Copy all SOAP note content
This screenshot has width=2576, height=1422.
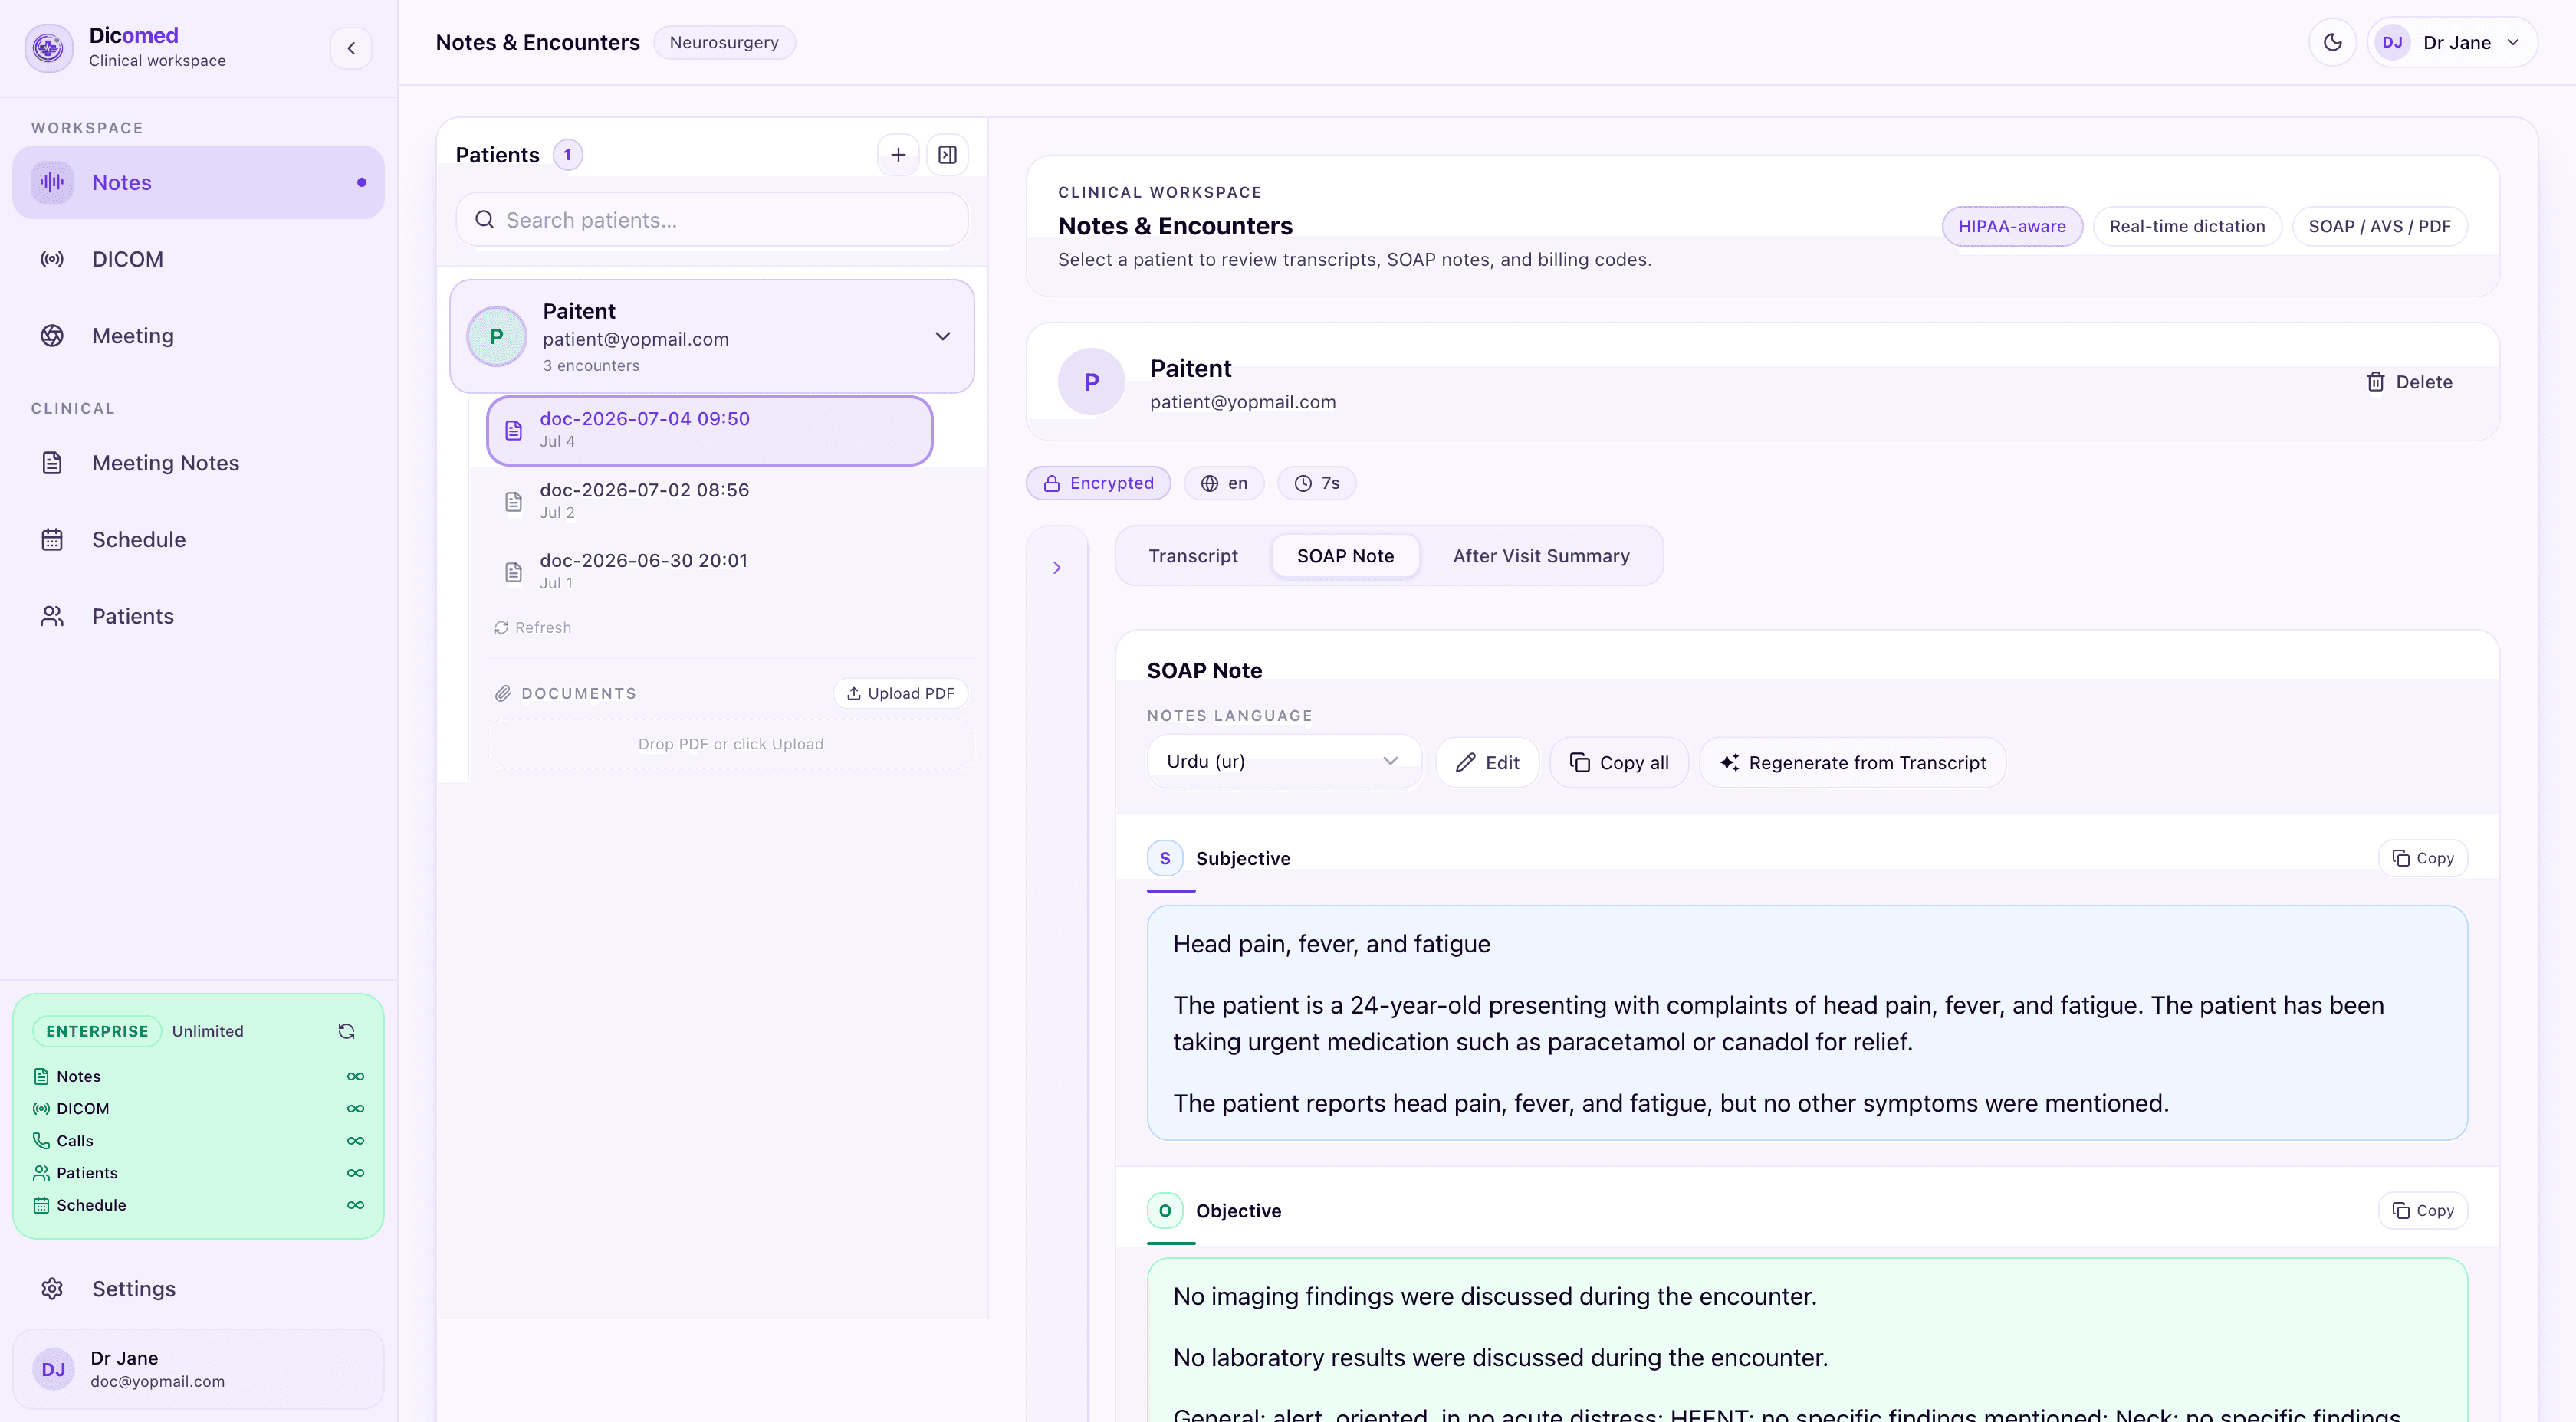tap(1619, 763)
